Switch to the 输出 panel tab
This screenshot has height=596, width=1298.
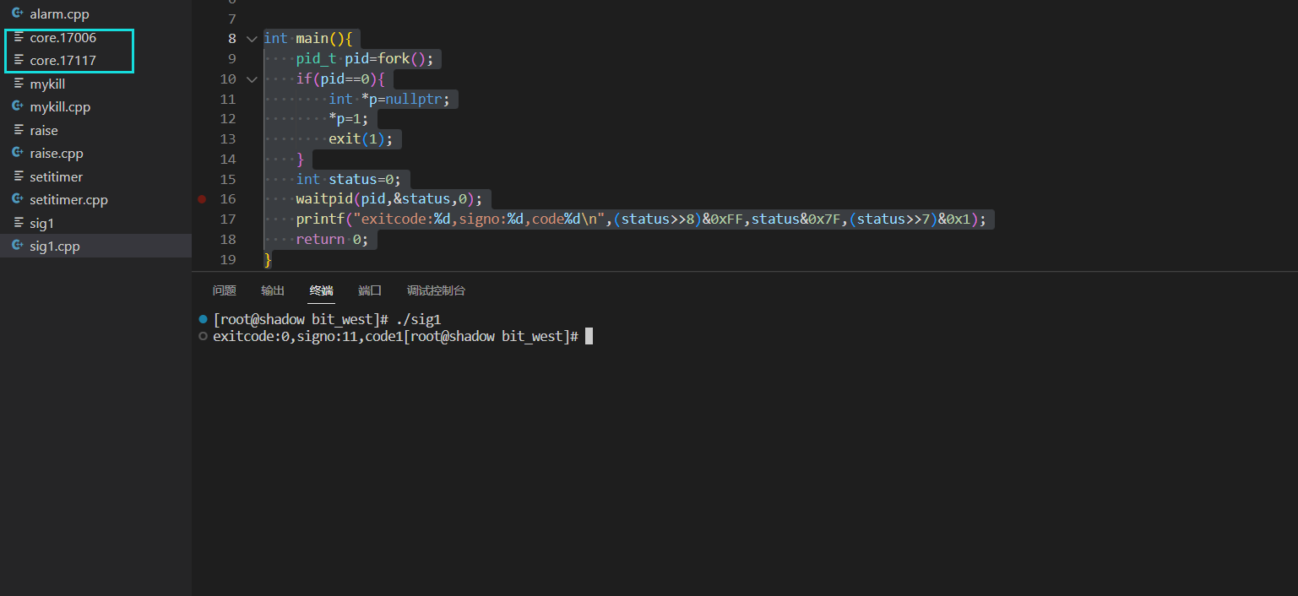click(273, 290)
